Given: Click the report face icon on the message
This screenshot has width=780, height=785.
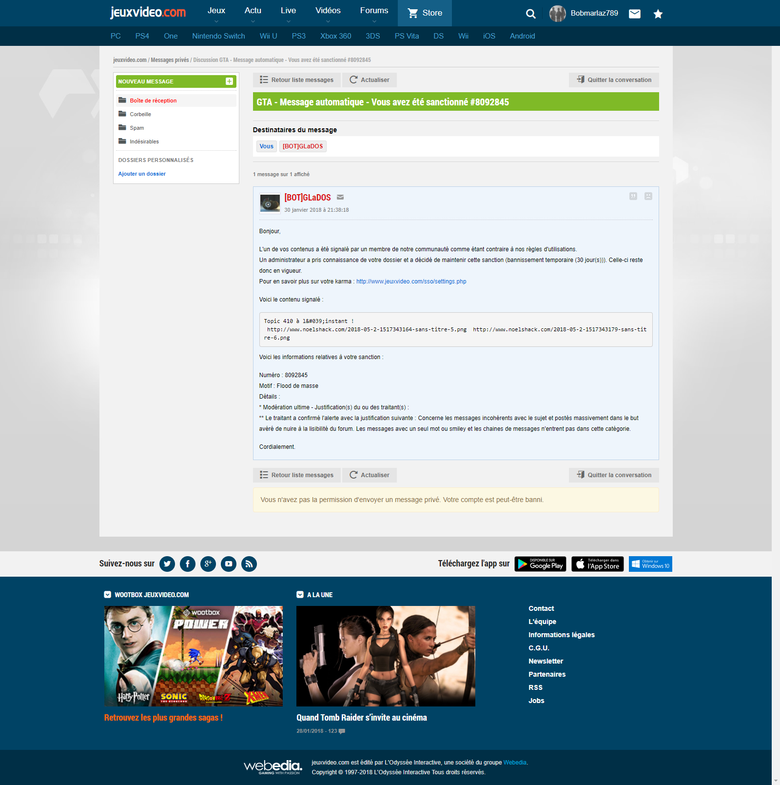Looking at the screenshot, I should (648, 196).
